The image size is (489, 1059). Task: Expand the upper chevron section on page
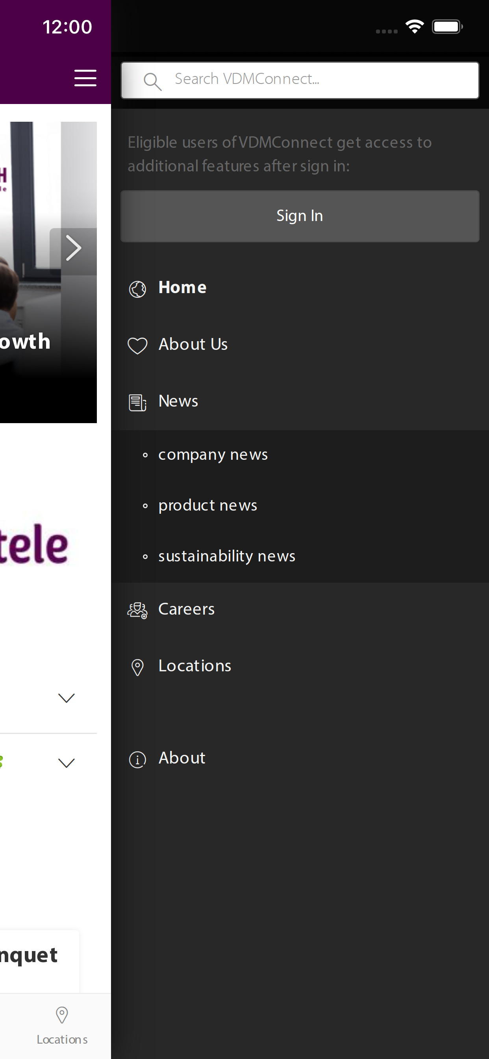coord(66,698)
